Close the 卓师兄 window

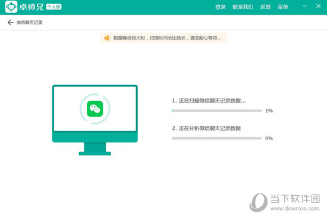point(318,6)
